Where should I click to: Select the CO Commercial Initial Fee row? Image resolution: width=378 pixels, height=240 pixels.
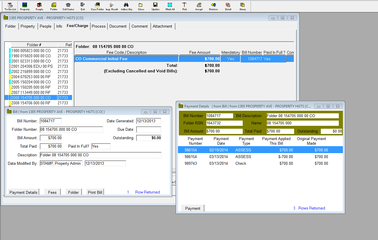coord(127,59)
